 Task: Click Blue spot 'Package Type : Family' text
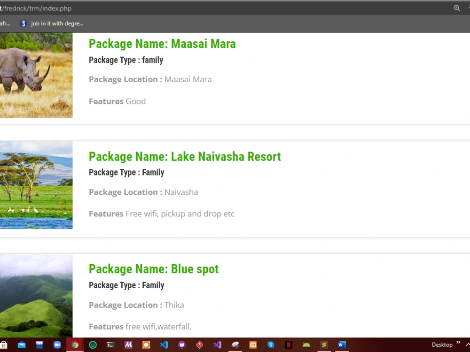(126, 285)
